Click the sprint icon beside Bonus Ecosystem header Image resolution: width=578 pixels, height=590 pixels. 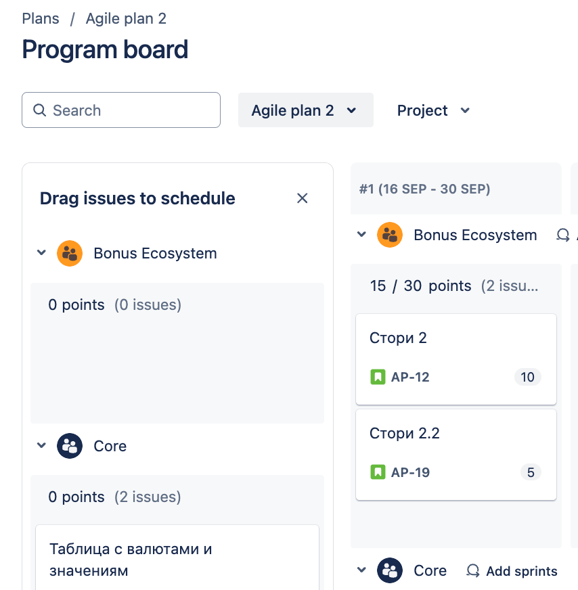563,235
